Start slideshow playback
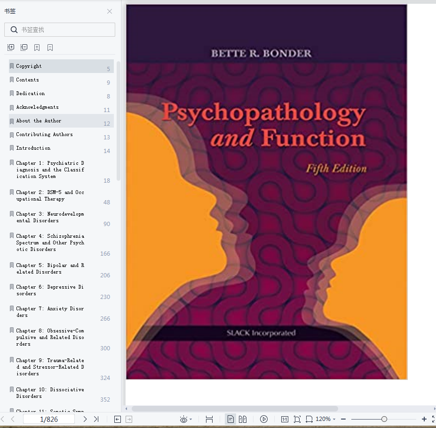The image size is (436, 428). point(264,419)
